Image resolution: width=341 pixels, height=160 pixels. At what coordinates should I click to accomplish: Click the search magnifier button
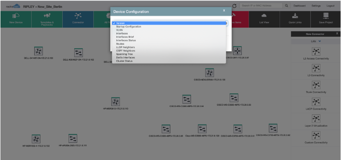pos(286,5)
